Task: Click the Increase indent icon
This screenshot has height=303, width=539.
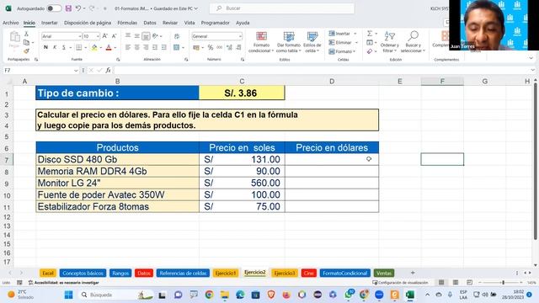Action: point(164,47)
